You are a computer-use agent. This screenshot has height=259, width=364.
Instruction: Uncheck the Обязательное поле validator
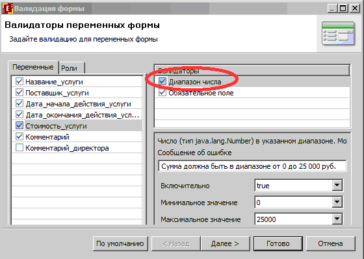(162, 93)
